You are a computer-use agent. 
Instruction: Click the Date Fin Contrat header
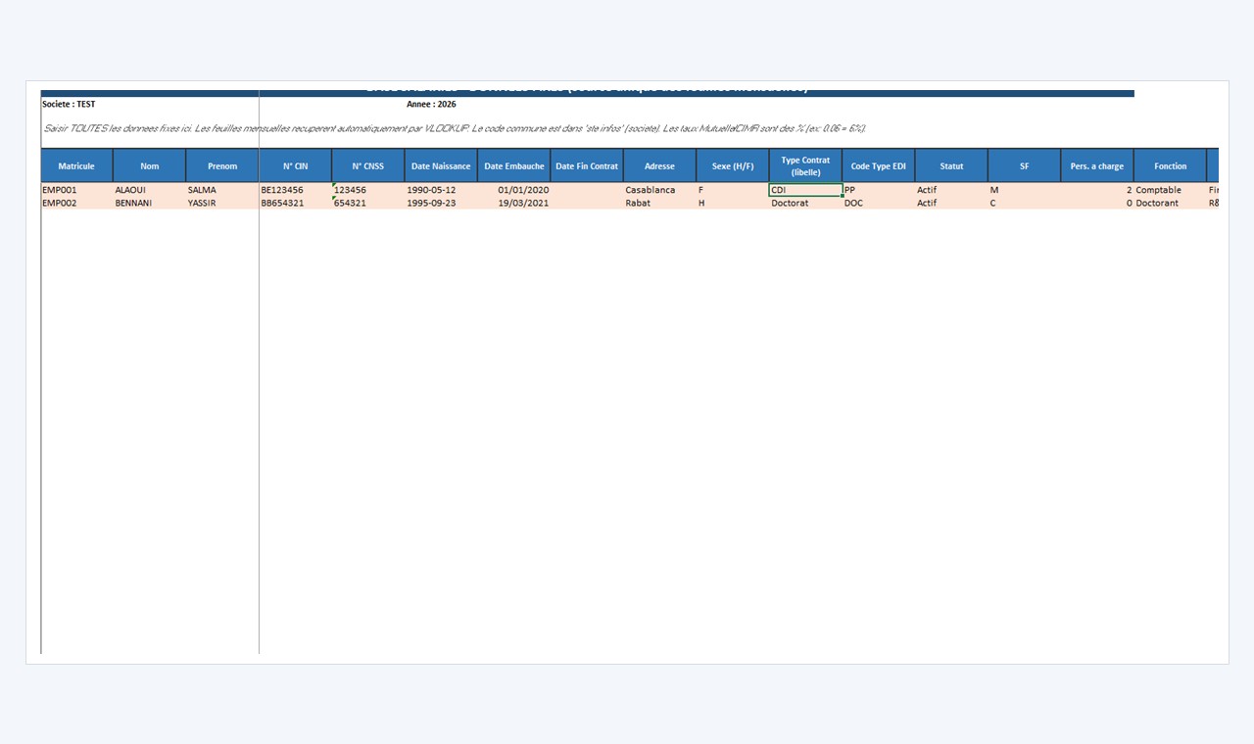pos(587,165)
